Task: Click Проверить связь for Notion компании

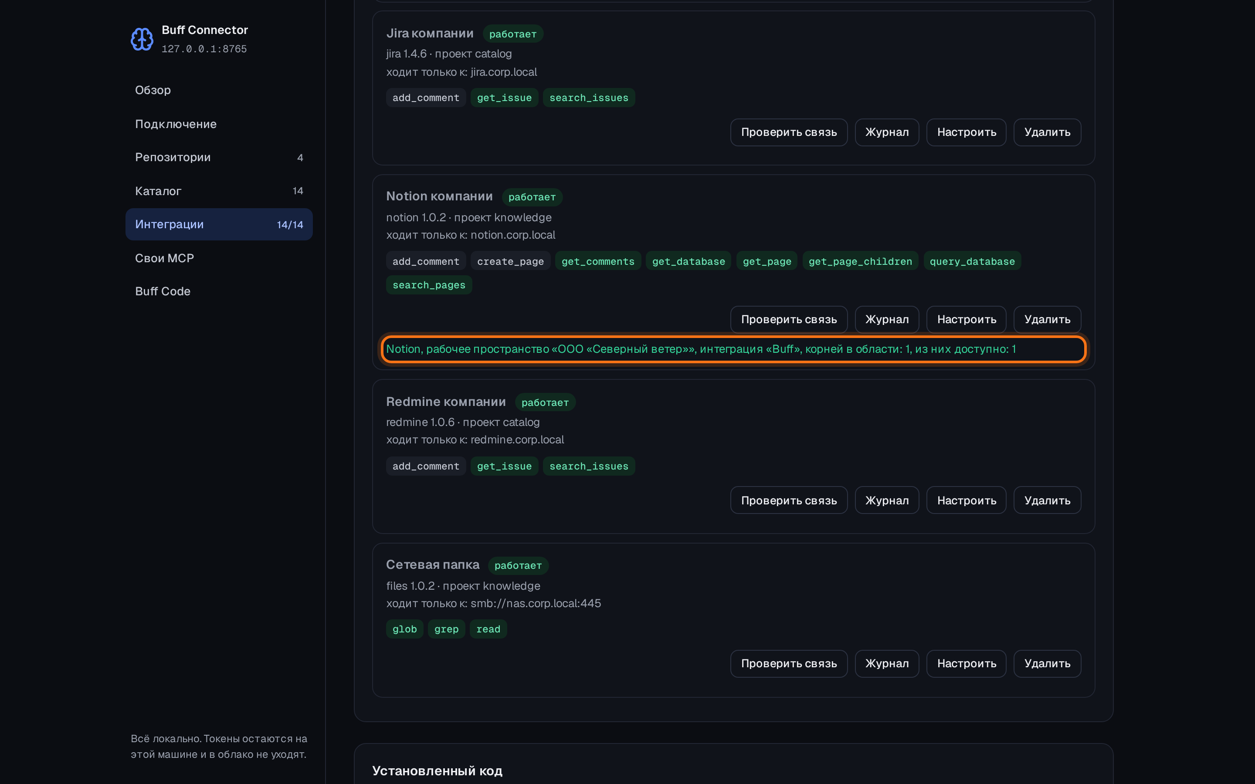Action: pos(789,319)
